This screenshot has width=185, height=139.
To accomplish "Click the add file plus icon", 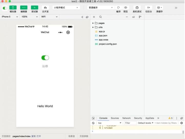I will point(94,17).
